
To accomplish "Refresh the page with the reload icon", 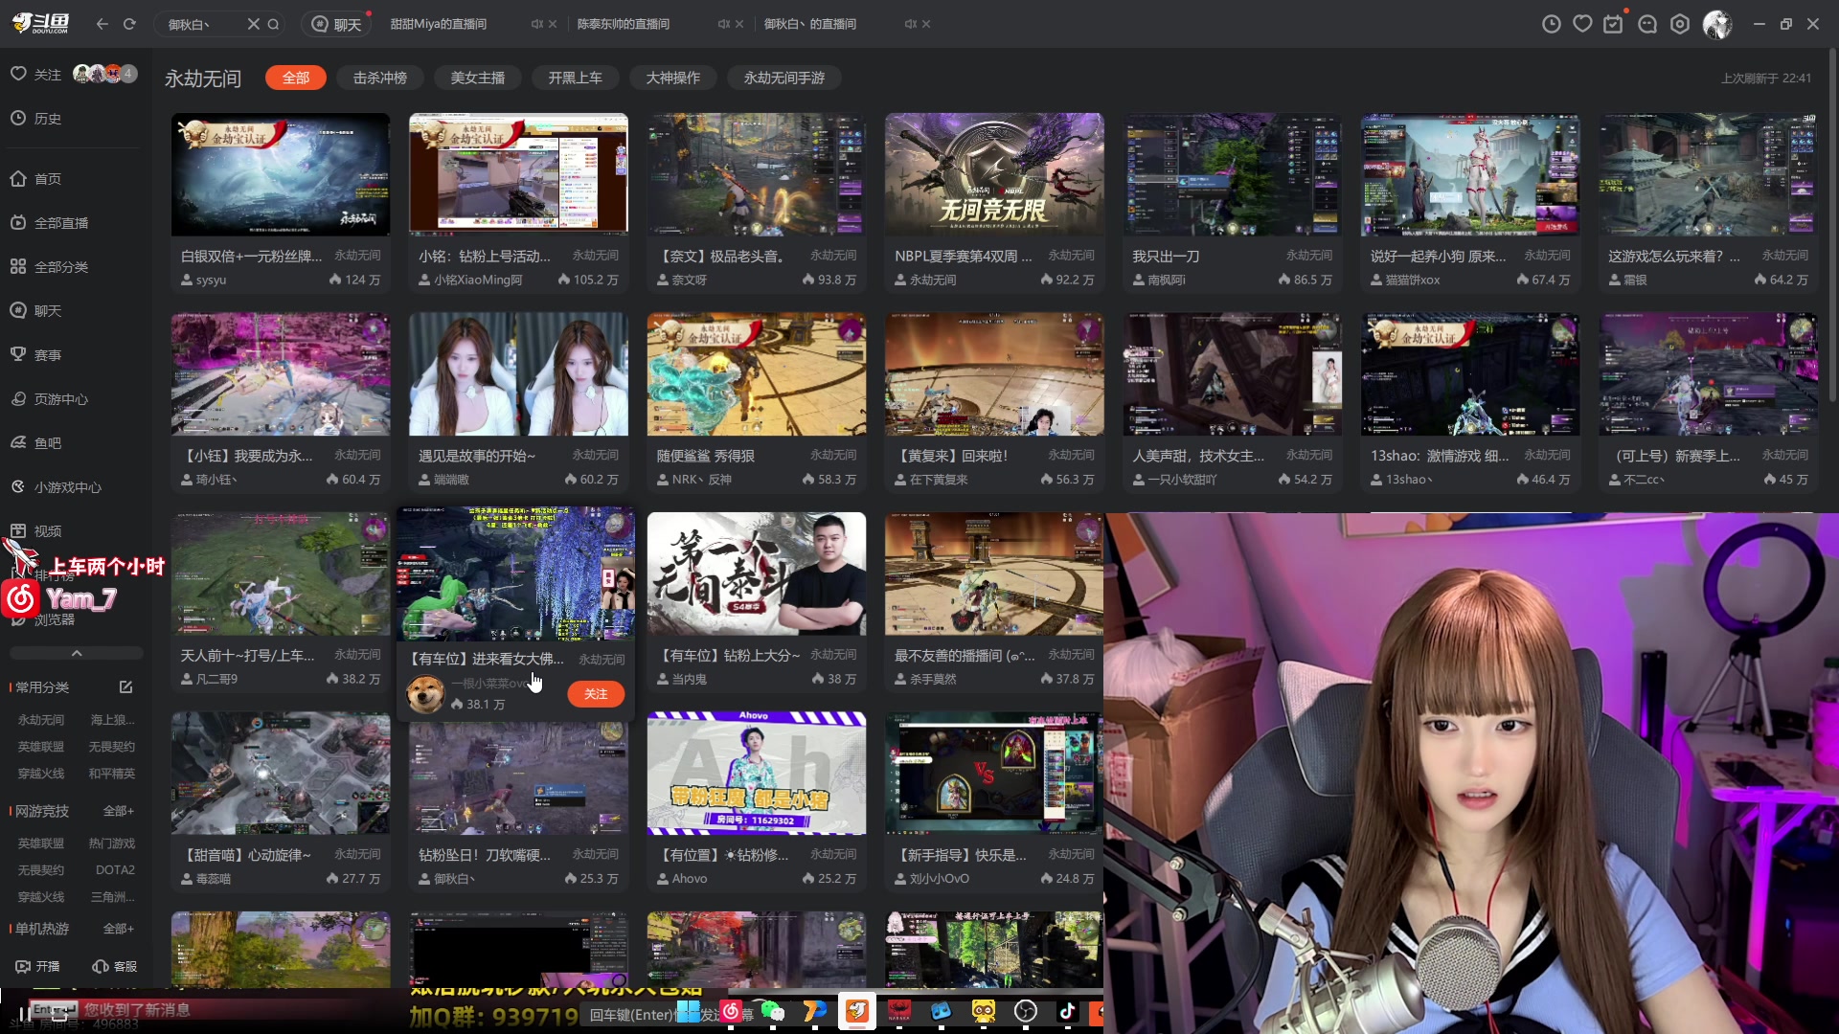I will [129, 24].
